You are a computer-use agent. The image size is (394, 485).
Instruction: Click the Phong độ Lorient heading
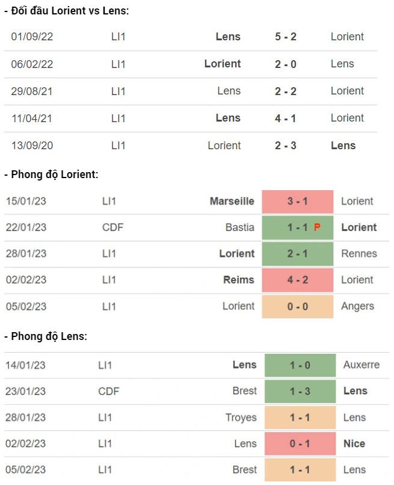click(51, 175)
